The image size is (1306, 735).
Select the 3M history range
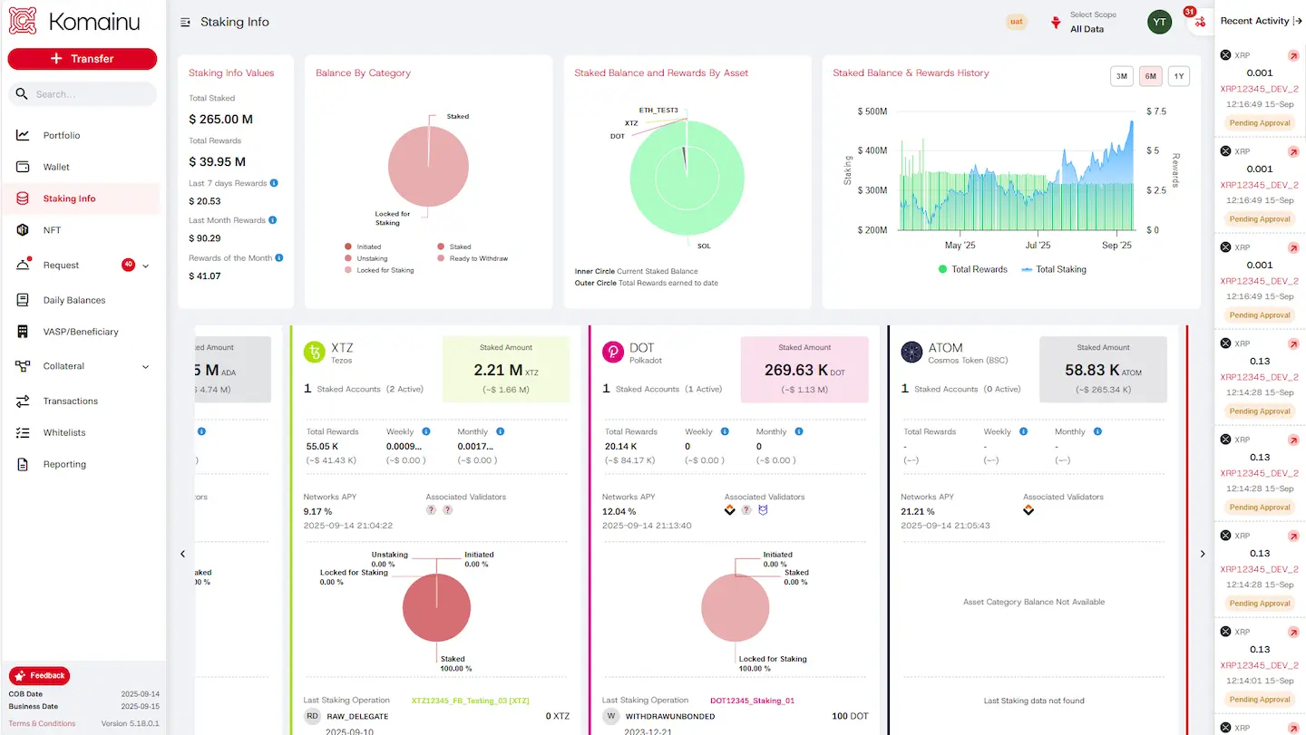tap(1121, 76)
